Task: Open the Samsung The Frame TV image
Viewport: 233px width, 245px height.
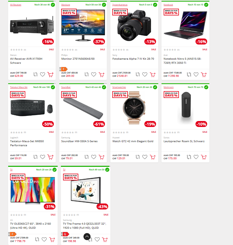Action: point(86,190)
